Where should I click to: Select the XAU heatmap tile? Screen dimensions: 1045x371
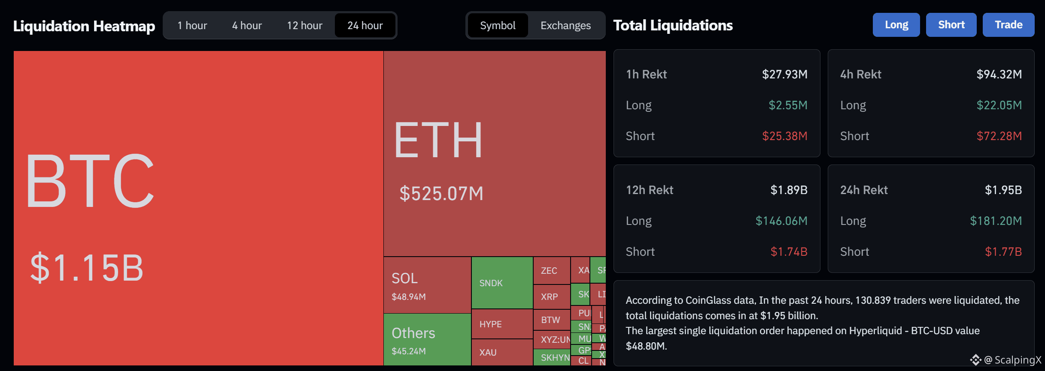click(502, 352)
